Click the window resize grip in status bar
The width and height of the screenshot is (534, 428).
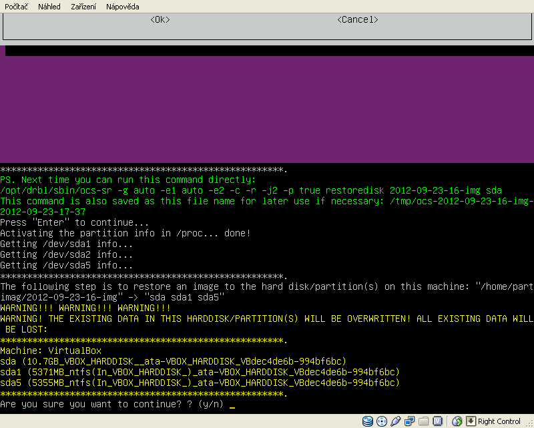pos(529,423)
